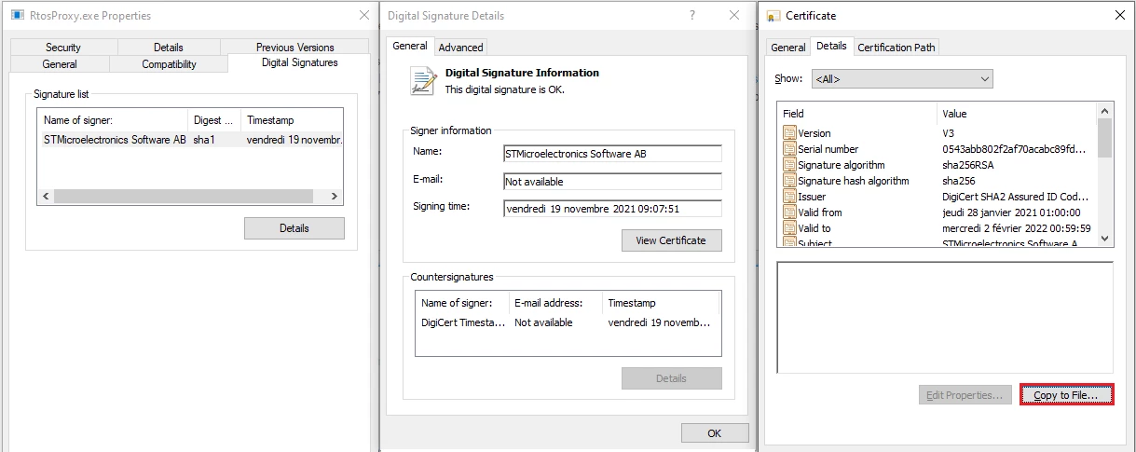
Task: Click the signer Name input field
Action: click(612, 154)
